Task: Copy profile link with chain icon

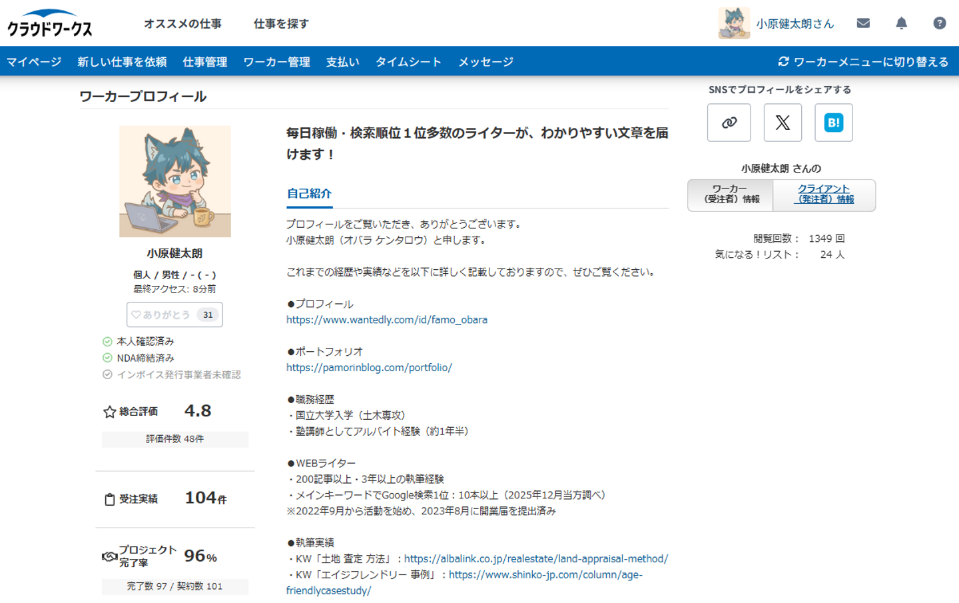Action: pos(729,123)
